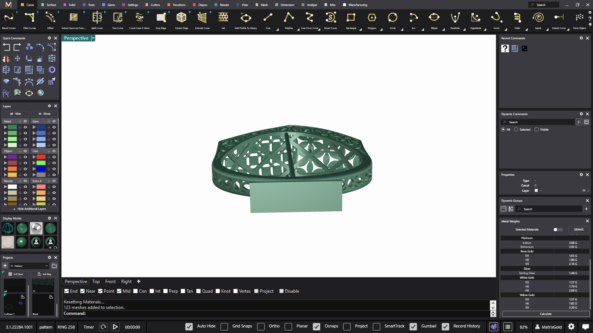Select the Offset curve tool
Image resolution: width=593 pixels, height=333 pixels.
(50, 20)
